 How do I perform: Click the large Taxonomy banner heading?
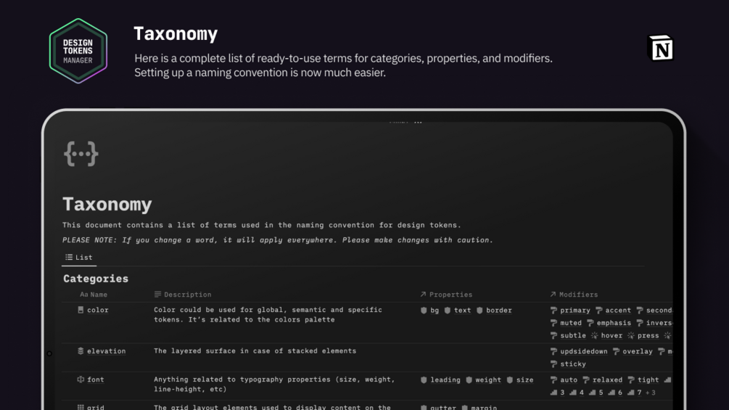pyautogui.click(x=176, y=34)
